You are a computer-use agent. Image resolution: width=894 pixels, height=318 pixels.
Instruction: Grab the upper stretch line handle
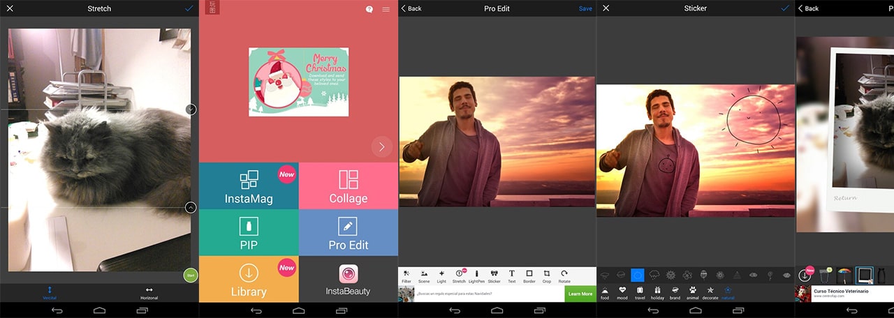(191, 109)
